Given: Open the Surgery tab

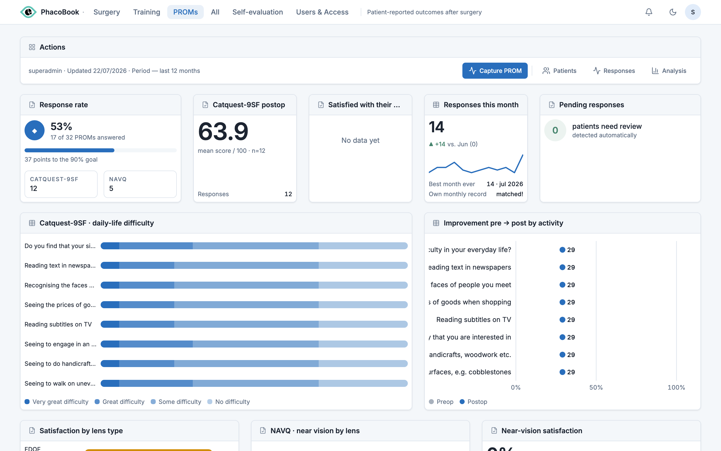Looking at the screenshot, I should click(x=107, y=12).
